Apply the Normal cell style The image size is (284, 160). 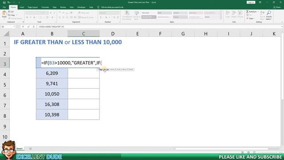point(149,13)
